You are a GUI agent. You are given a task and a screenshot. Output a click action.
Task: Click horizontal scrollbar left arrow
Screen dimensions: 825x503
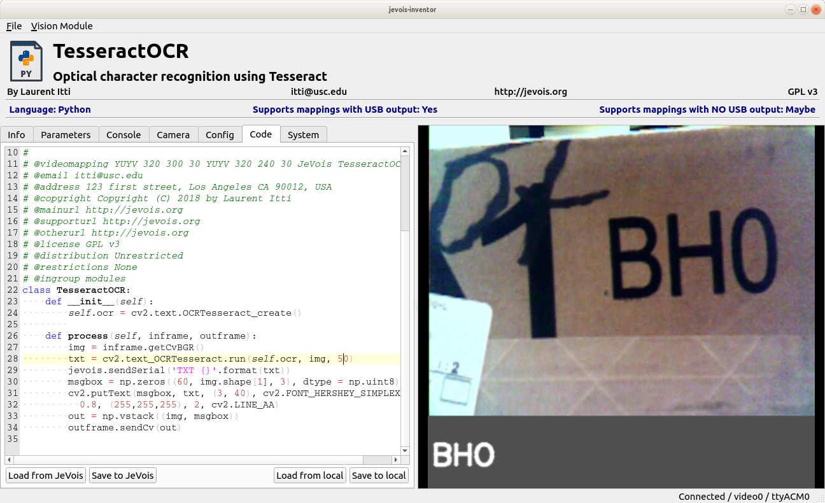9,460
